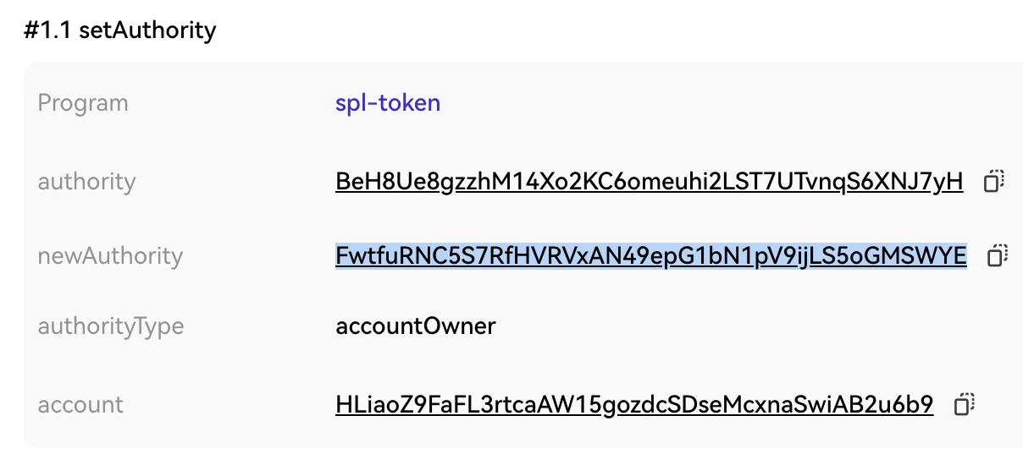
Task: Click the Program field label
Action: pos(83,103)
